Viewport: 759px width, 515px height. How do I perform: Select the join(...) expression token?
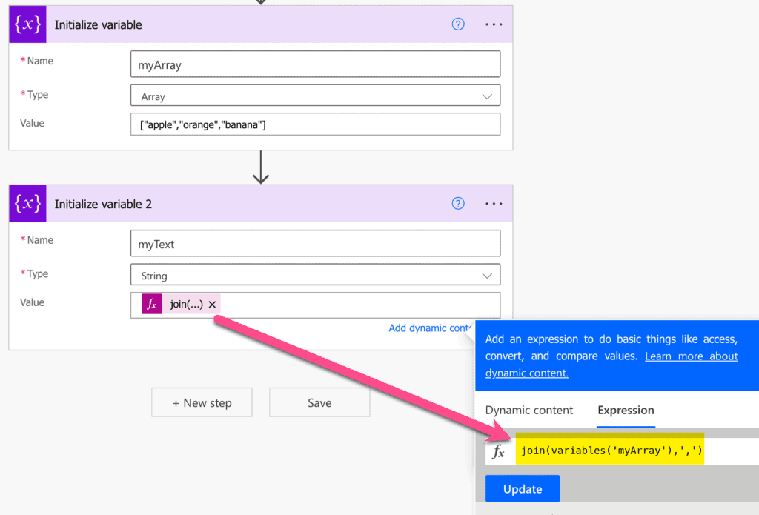[187, 304]
